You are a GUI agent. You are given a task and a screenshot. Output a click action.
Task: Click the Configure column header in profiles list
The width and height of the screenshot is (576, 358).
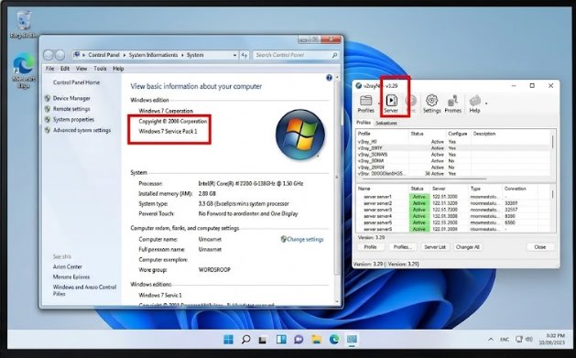[458, 134]
